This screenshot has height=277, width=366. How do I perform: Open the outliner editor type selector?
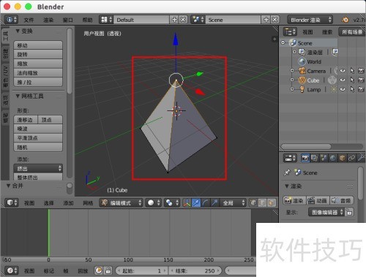click(x=290, y=31)
